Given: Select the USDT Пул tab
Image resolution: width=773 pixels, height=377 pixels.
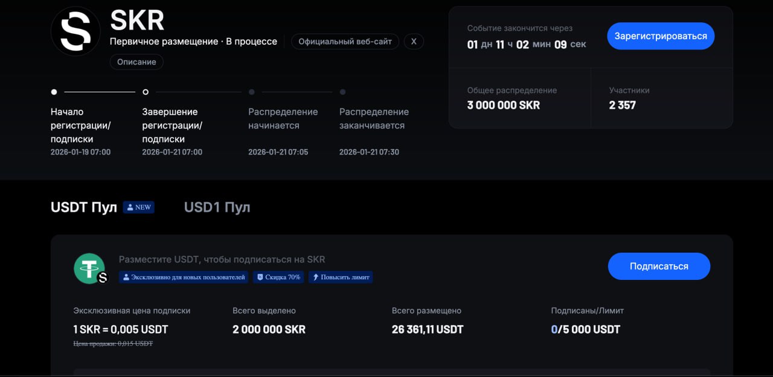Looking at the screenshot, I should (84, 208).
